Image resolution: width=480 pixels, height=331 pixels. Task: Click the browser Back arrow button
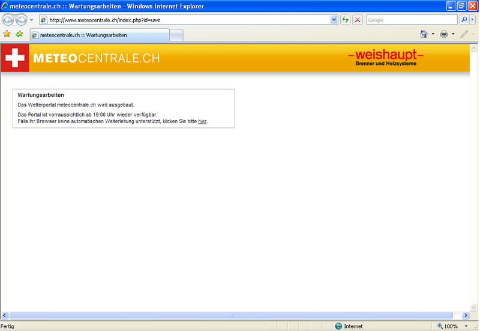8,20
